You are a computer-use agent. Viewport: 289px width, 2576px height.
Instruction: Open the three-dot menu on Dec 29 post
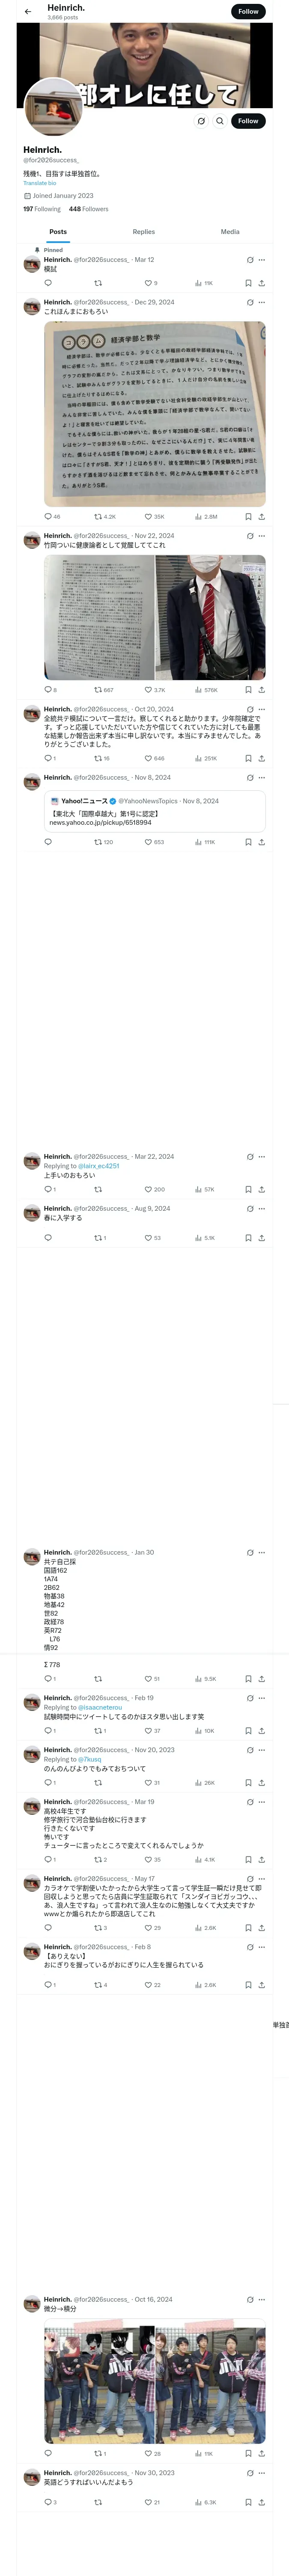(x=261, y=302)
